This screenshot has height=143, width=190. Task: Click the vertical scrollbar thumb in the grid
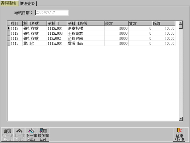[180, 27]
